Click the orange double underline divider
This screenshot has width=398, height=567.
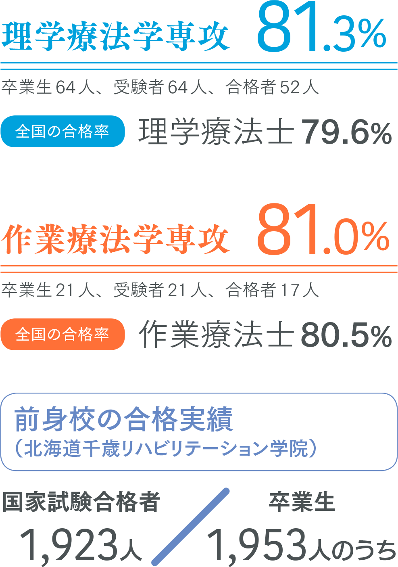[x=199, y=269]
